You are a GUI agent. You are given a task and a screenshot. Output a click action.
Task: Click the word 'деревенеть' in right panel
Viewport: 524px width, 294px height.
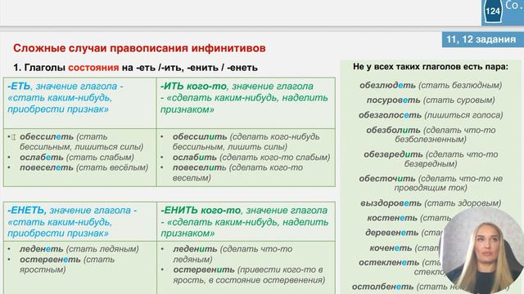[x=391, y=232]
